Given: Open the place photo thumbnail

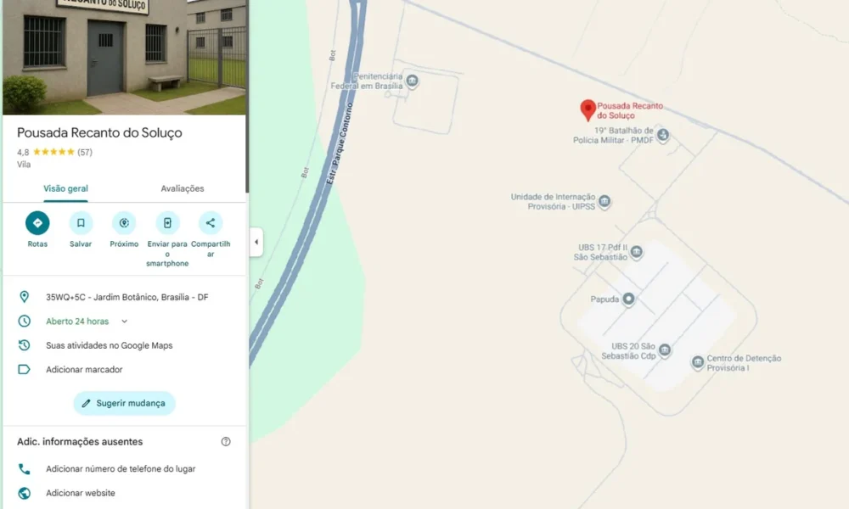Looking at the screenshot, I should point(124,57).
